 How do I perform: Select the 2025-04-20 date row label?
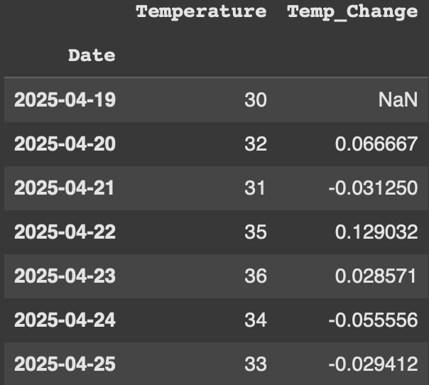coord(65,143)
